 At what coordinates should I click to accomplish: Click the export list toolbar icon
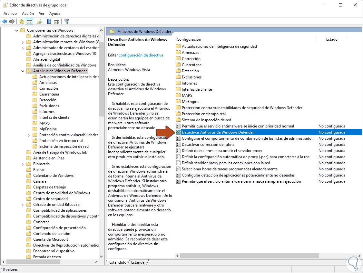click(39, 22)
